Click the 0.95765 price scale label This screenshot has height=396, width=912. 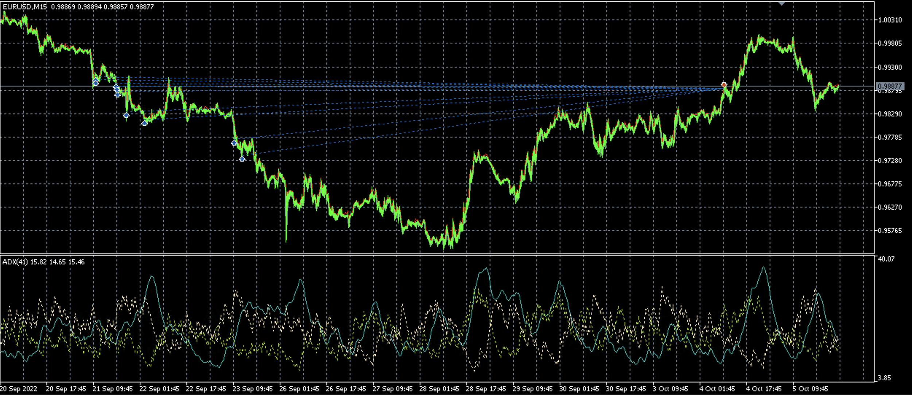pos(889,230)
